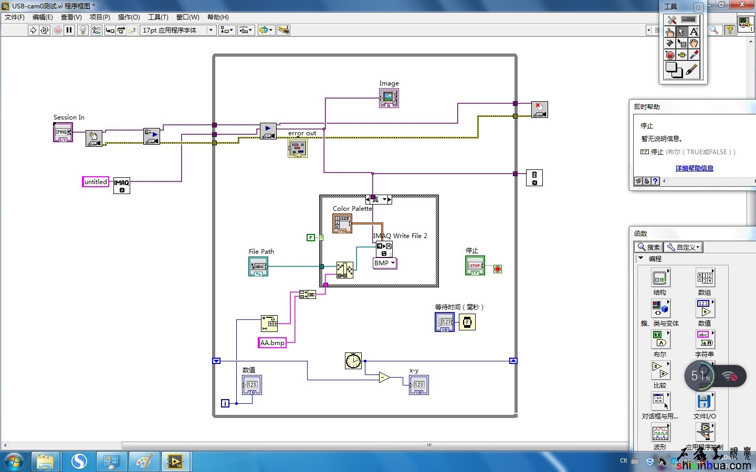Click the 详细帮助信息 link
Image resolution: width=756 pixels, height=472 pixels.
coord(694,168)
